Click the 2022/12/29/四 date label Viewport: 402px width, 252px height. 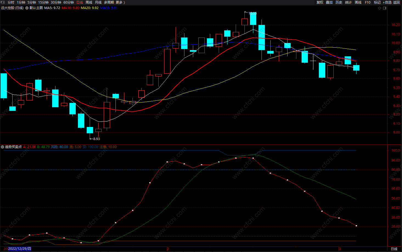pyautogui.click(x=19, y=249)
